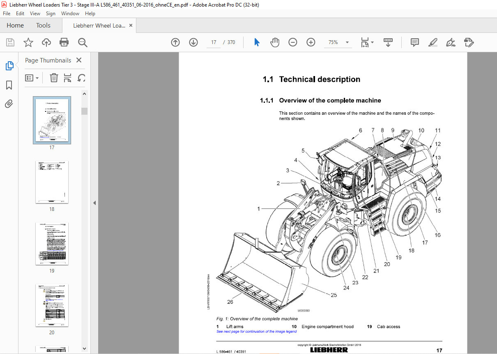Open the View menu
This screenshot has height=354, width=497.
pyautogui.click(x=35, y=14)
